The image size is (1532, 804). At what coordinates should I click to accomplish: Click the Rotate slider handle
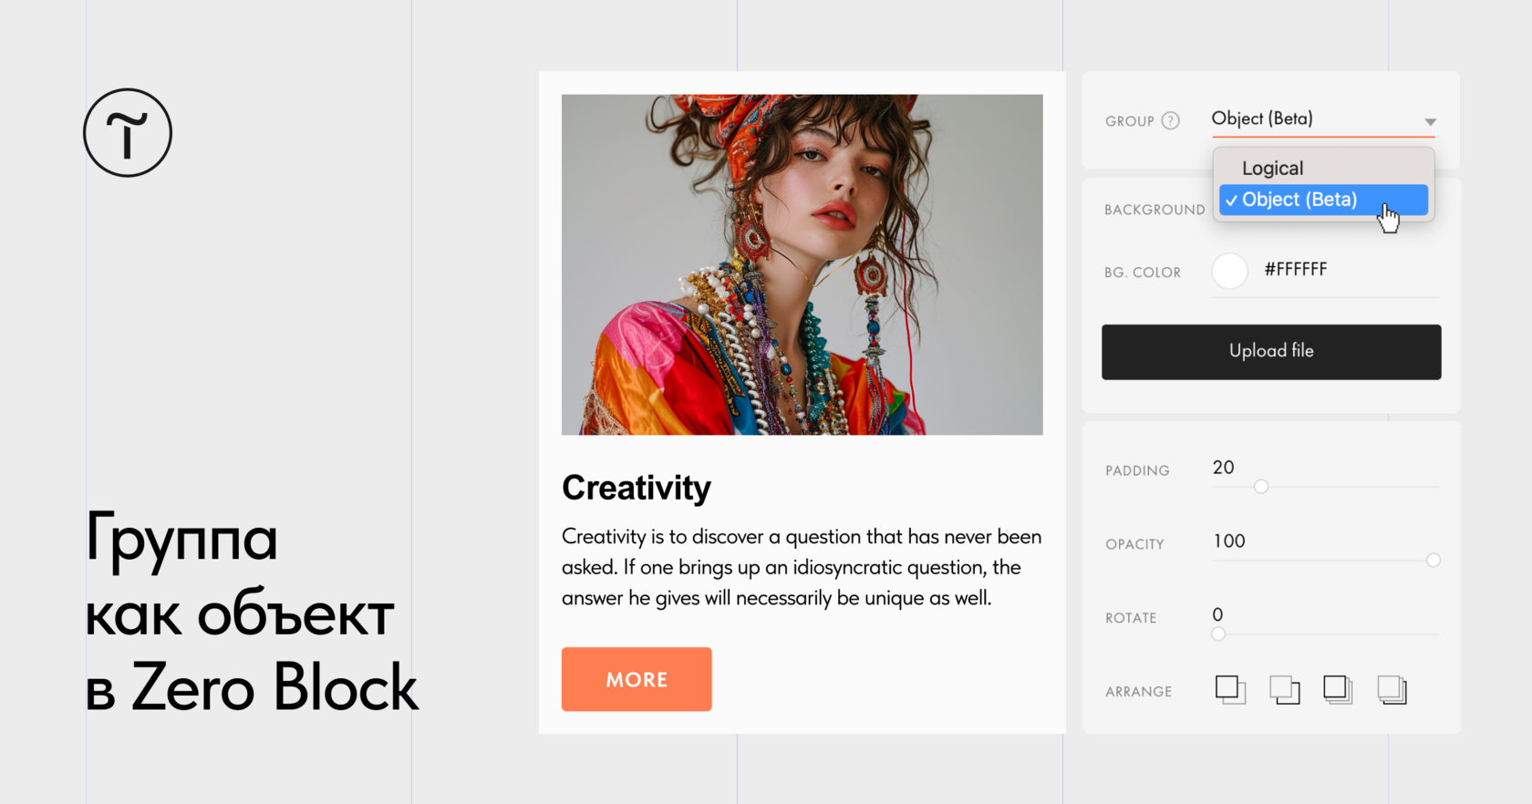(x=1218, y=634)
